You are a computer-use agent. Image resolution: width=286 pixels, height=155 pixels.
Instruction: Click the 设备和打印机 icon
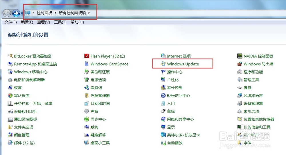click(10, 111)
